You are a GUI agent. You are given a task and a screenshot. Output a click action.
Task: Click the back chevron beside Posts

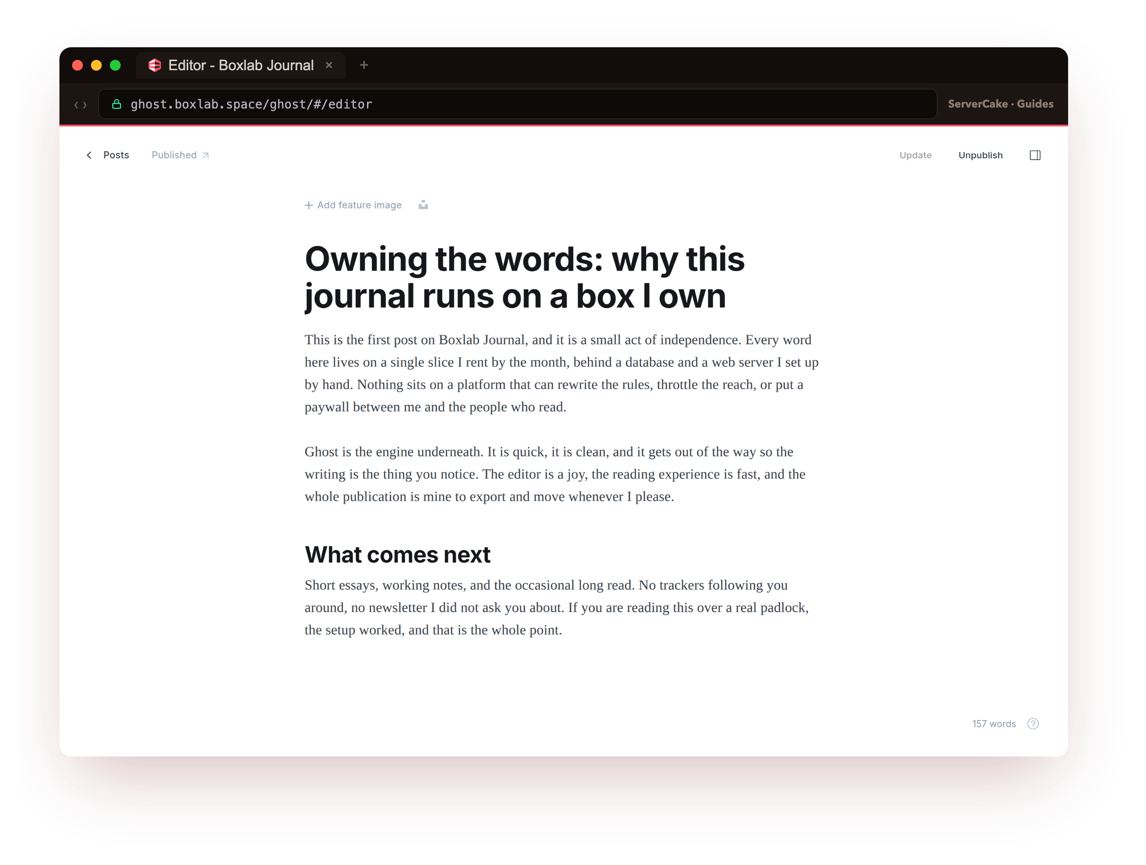tap(89, 155)
